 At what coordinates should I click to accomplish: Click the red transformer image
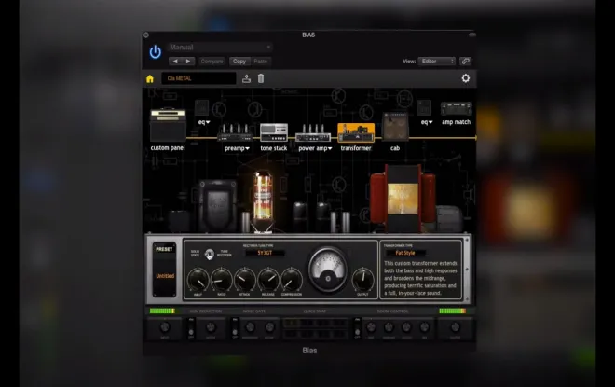[x=403, y=199]
